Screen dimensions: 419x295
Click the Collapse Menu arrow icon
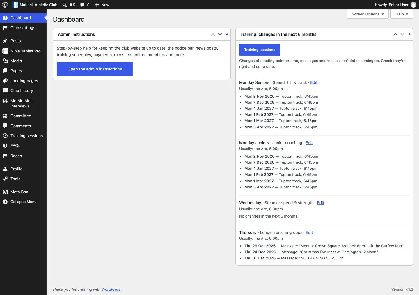5,202
